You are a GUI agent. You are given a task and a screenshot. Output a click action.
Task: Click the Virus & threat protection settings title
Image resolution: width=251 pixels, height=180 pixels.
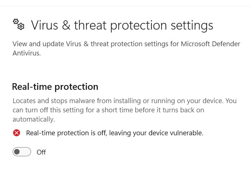[122, 26]
